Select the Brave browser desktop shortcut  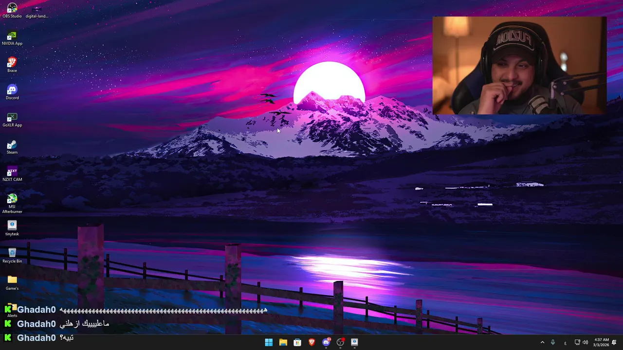[12, 65]
